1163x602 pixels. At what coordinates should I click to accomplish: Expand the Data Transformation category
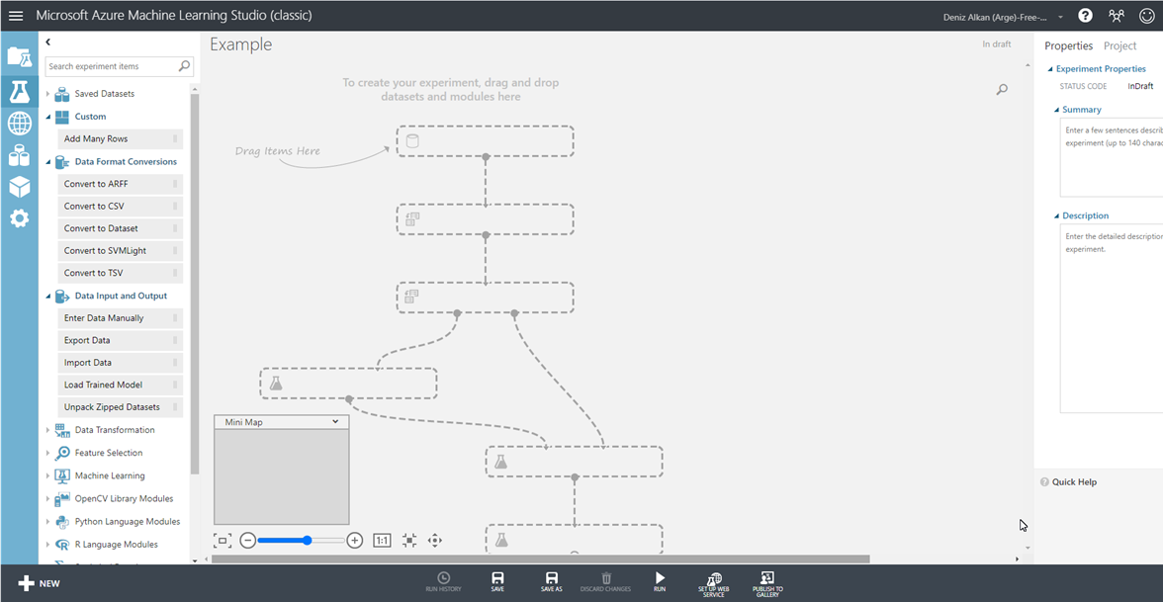coord(48,430)
